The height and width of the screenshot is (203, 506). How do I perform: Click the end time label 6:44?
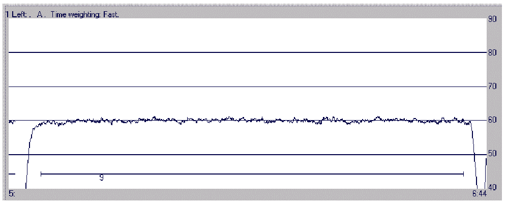coord(479,194)
